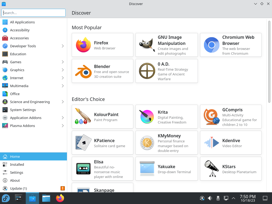Open the Settings page
This screenshot has height=204, width=272.
point(33,172)
